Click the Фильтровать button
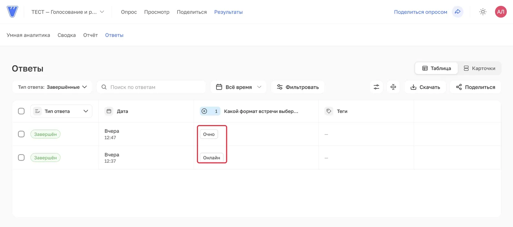This screenshot has width=513, height=227. coord(298,87)
